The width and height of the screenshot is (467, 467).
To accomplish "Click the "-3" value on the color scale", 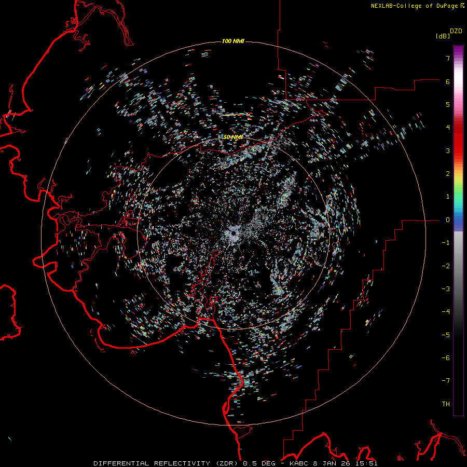I will (446, 289).
